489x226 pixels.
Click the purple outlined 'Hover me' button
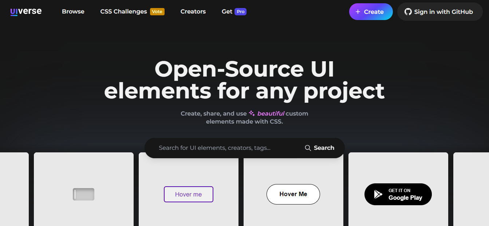pos(189,194)
